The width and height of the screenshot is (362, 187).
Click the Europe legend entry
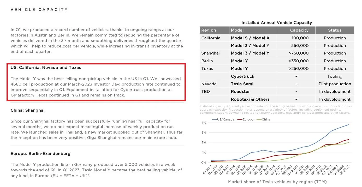click(x=245, y=119)
